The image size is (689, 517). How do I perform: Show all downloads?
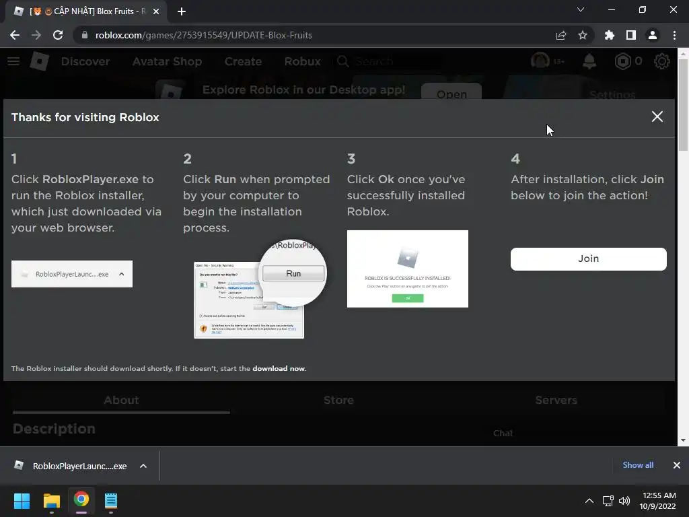pos(638,465)
